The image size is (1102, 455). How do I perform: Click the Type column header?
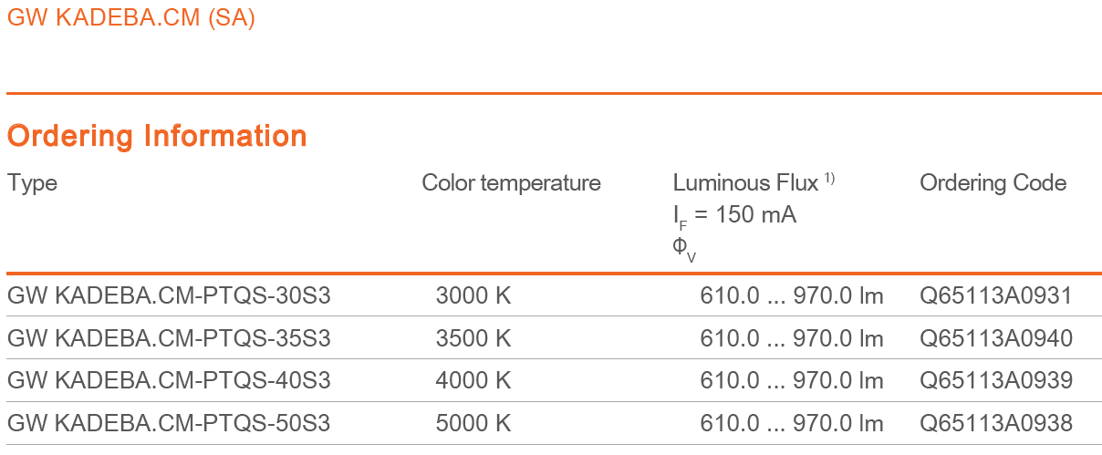32,183
